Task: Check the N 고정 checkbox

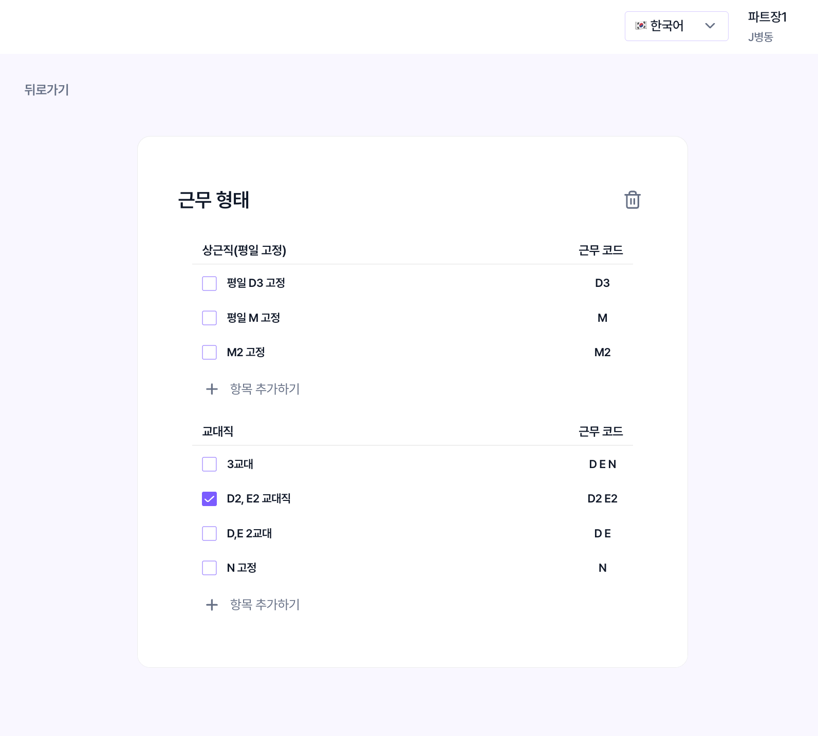Action: click(x=209, y=568)
